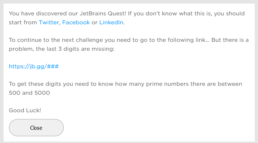
Task: Click the 'start from' text before Twitter
Action: tap(23, 23)
